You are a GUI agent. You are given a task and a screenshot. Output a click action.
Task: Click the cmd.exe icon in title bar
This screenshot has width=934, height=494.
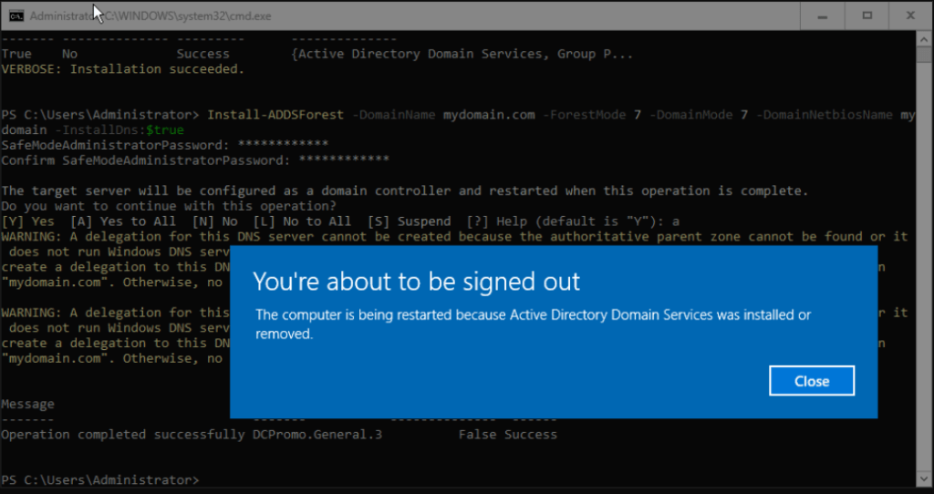16,15
